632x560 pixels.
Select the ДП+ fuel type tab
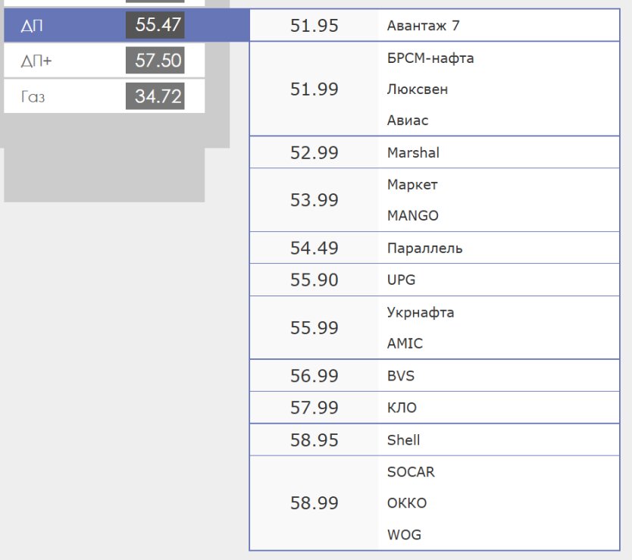(x=105, y=61)
